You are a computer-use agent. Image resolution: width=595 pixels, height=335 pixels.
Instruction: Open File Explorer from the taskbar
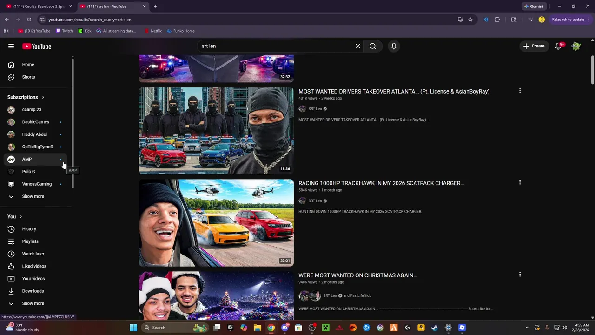point(258,328)
